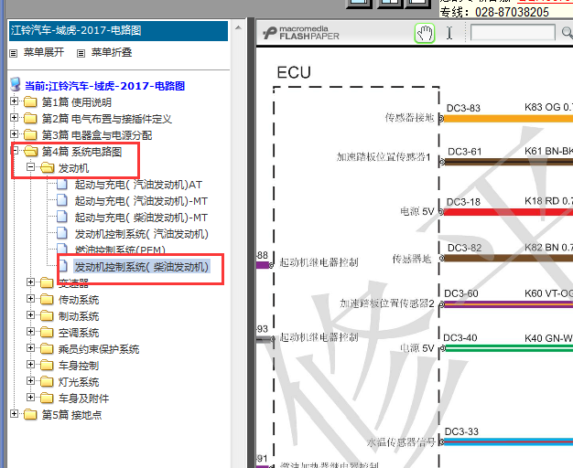The width and height of the screenshot is (573, 468).
Task: Click the FlashPaper search text field
Action: (x=514, y=33)
